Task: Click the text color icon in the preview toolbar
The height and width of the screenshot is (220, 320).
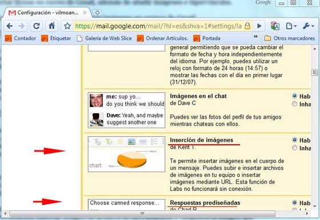Action: click(x=109, y=141)
